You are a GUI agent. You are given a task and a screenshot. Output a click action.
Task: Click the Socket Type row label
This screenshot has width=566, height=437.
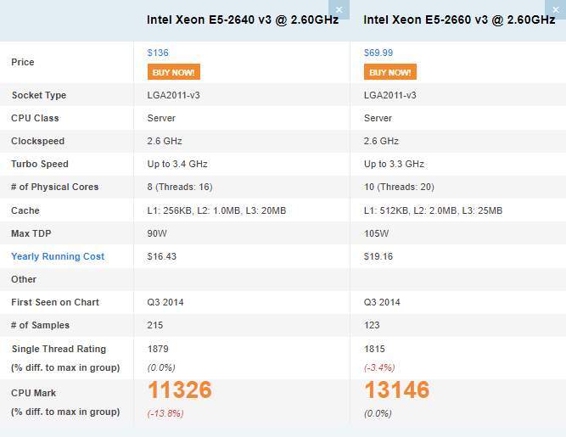(39, 95)
